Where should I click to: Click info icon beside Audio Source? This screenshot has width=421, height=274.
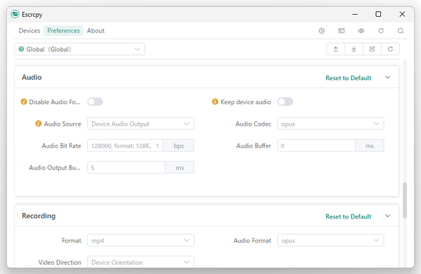coord(39,124)
